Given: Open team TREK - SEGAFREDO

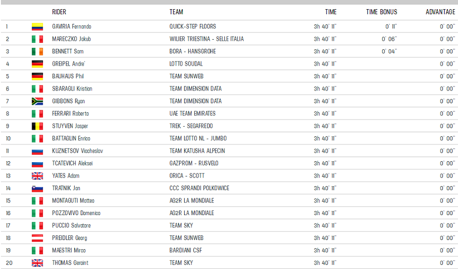Looking at the screenshot, I should tap(191, 126).
